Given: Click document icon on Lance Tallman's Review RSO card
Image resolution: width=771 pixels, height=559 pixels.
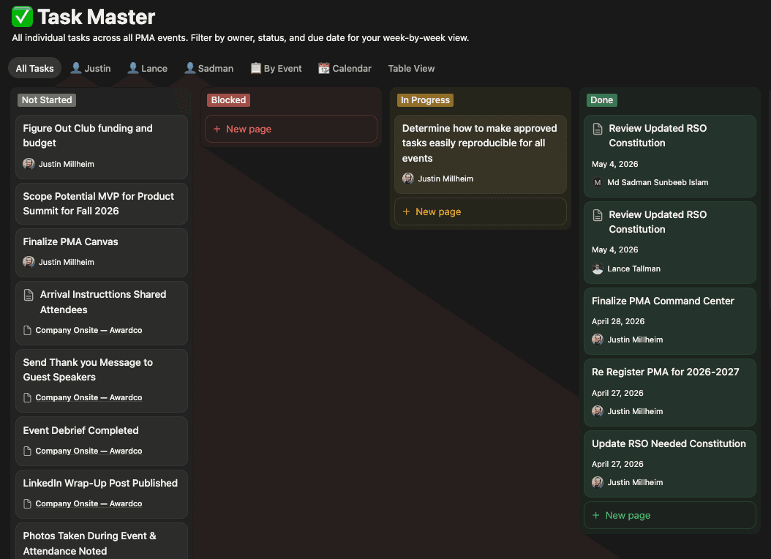Looking at the screenshot, I should coord(598,215).
